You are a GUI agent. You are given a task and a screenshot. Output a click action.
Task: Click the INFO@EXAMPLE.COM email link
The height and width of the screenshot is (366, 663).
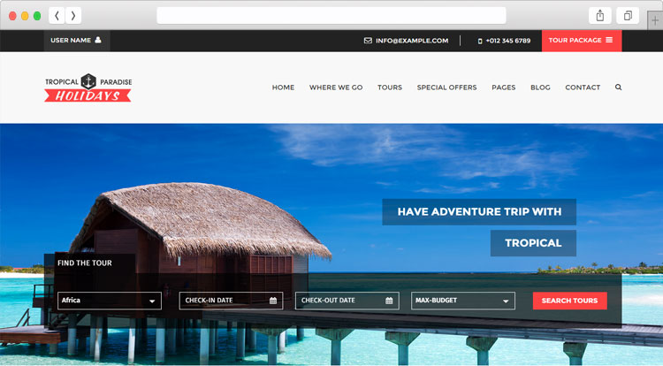coord(412,41)
